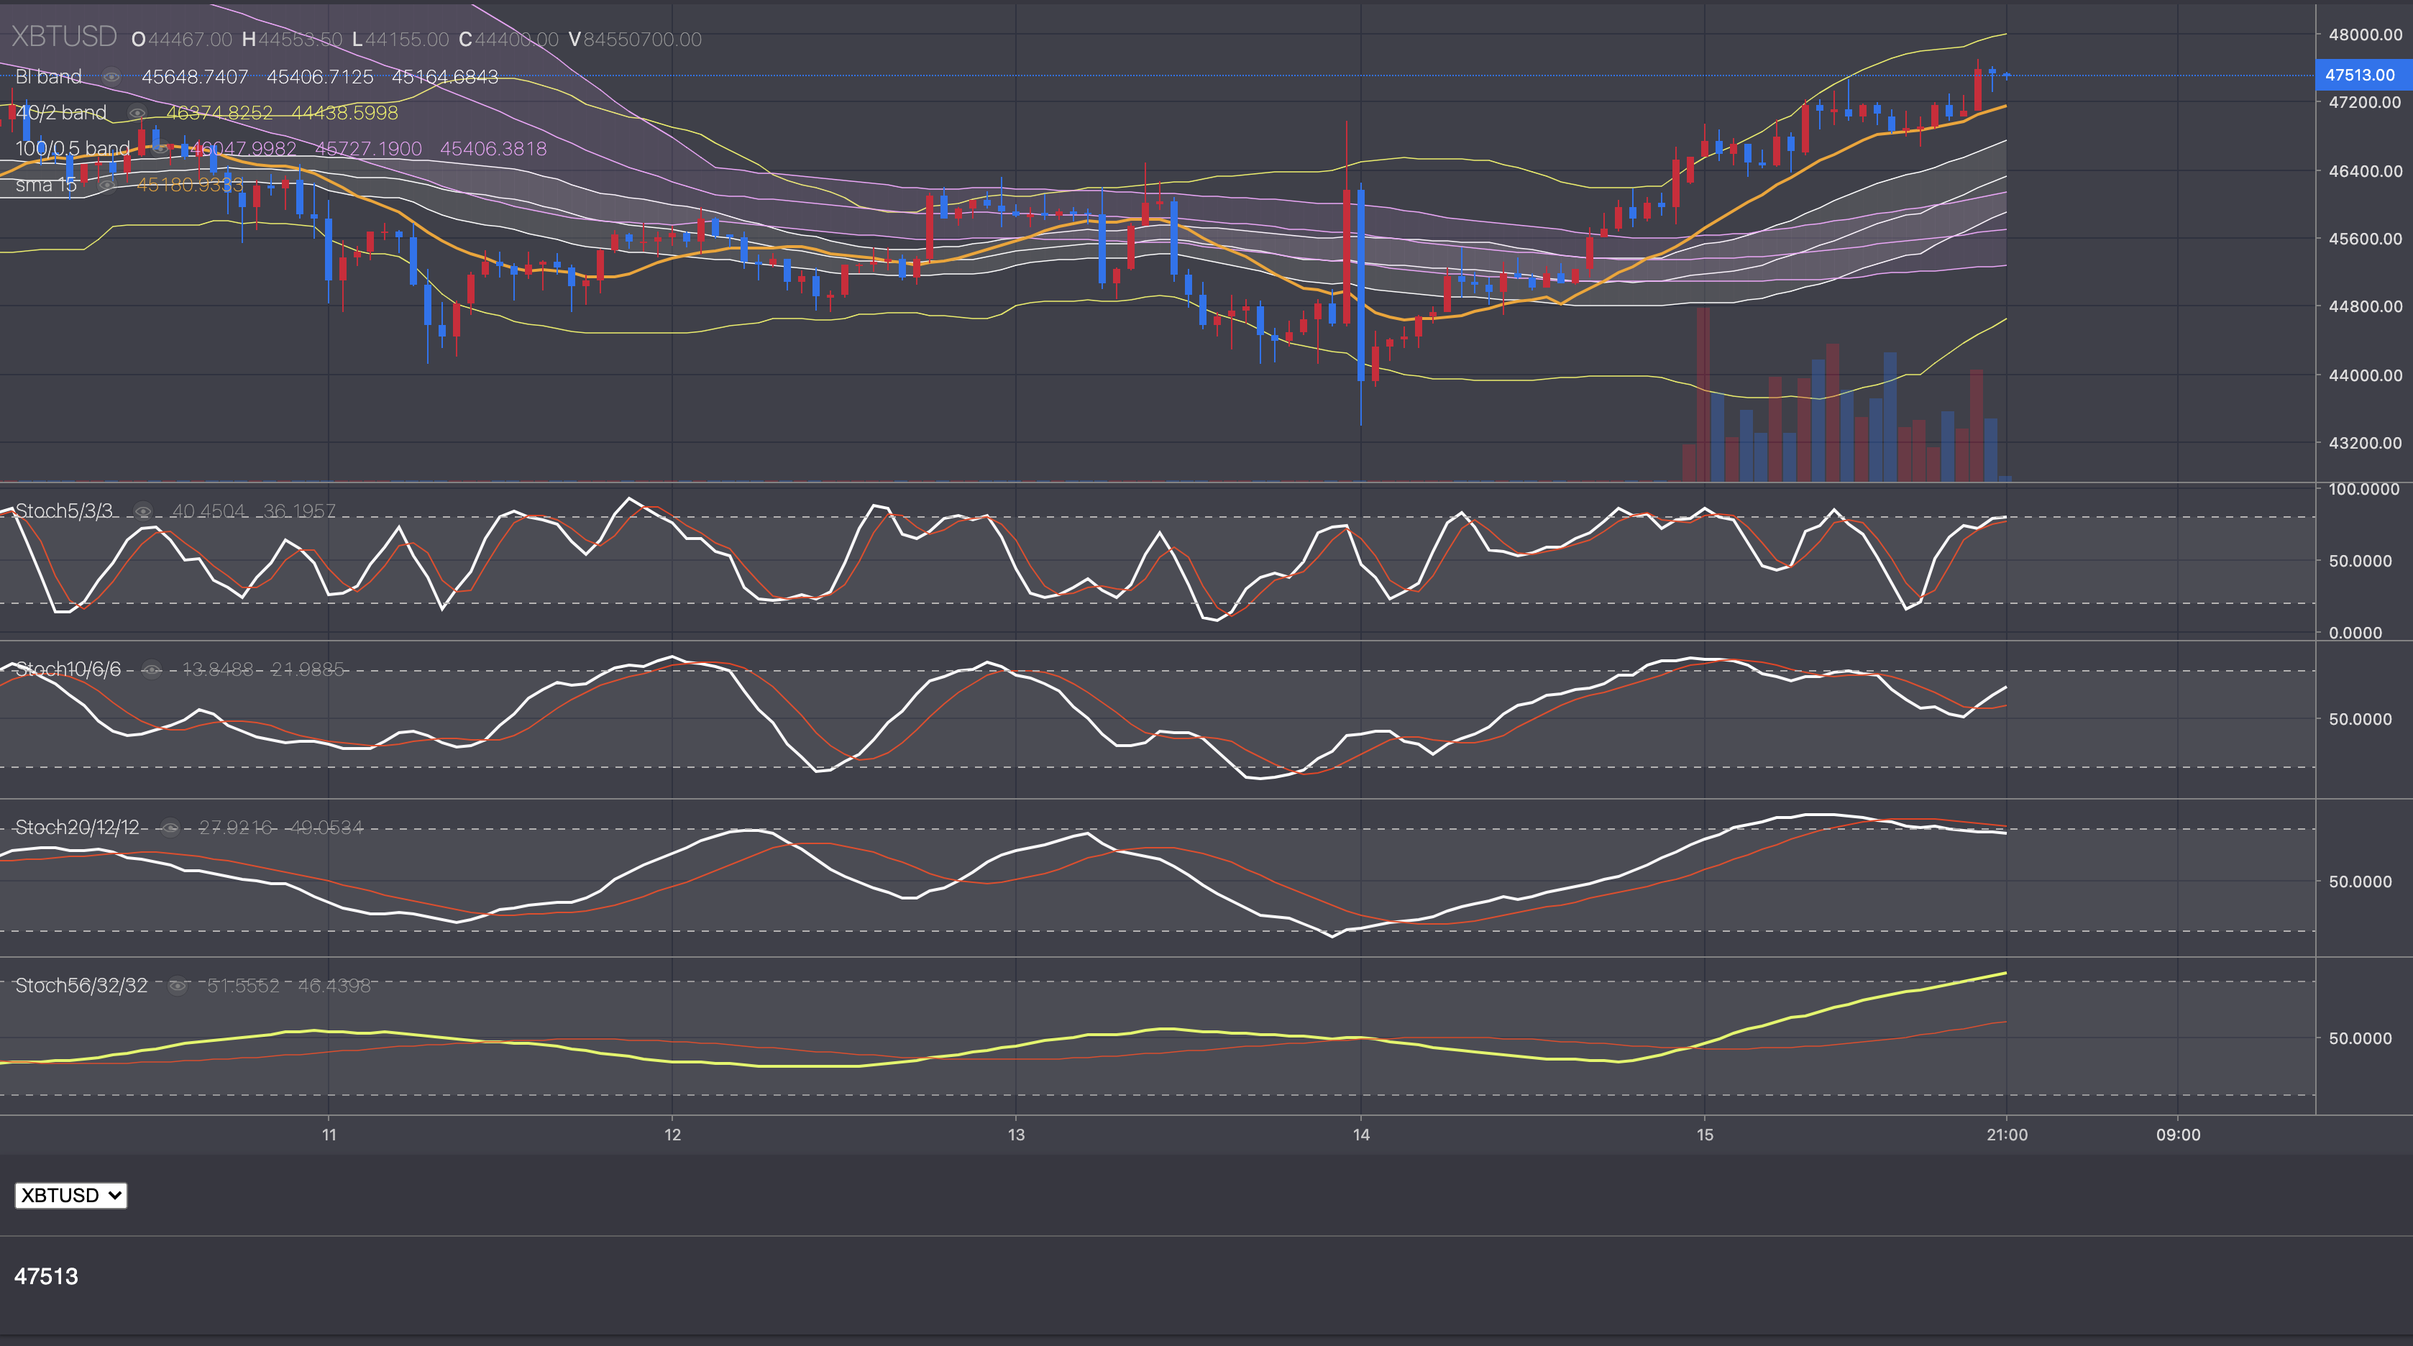
Task: Click 40/2 band value 46374.8252
Action: click(220, 114)
